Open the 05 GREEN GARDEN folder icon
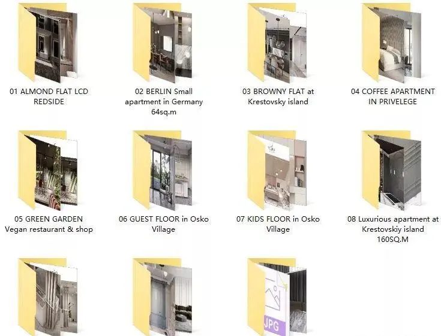 click(48, 171)
